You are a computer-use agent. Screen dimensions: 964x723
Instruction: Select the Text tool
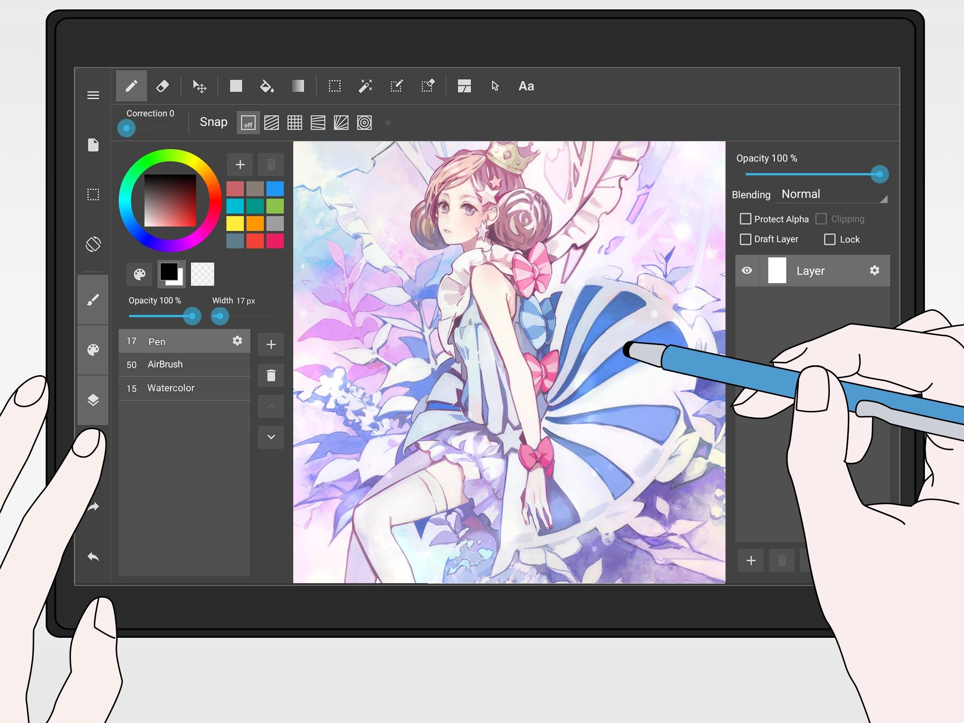pyautogui.click(x=528, y=86)
